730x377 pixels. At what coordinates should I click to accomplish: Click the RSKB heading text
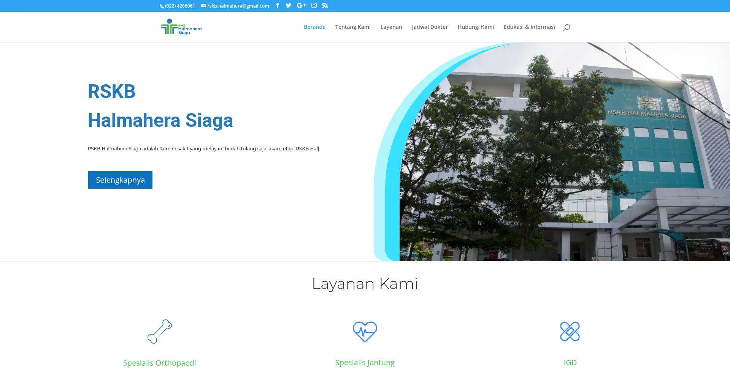point(111,91)
